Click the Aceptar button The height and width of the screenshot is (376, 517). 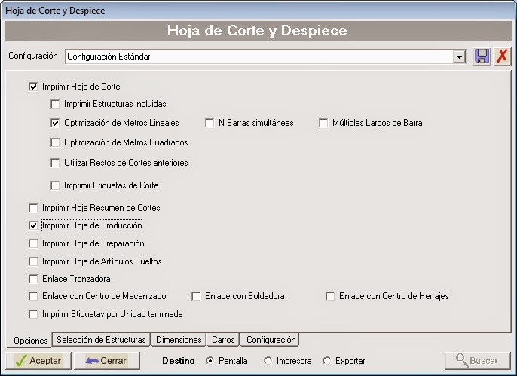point(38,361)
